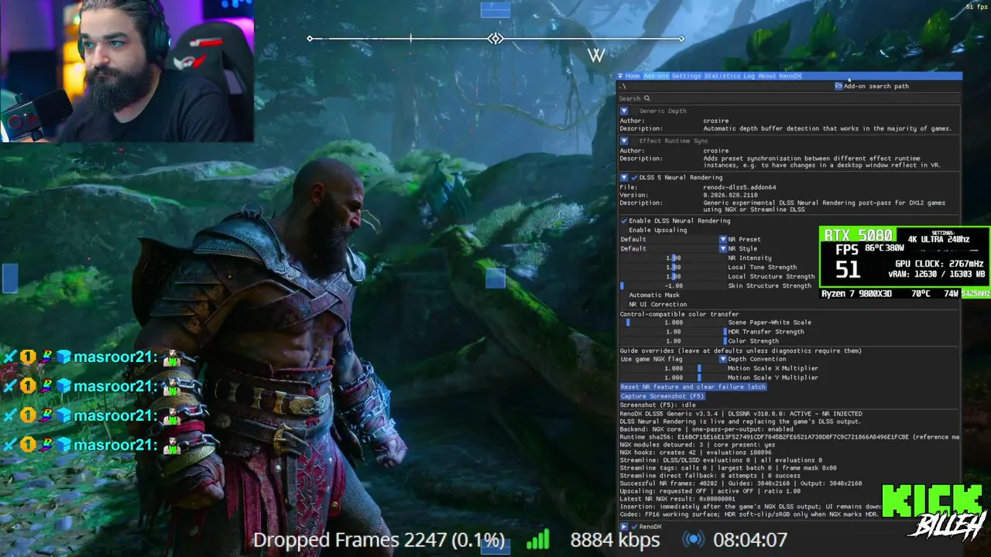Adjust the Local Tone Strength slider
Image resolution: width=991 pixels, height=557 pixels.
point(673,267)
